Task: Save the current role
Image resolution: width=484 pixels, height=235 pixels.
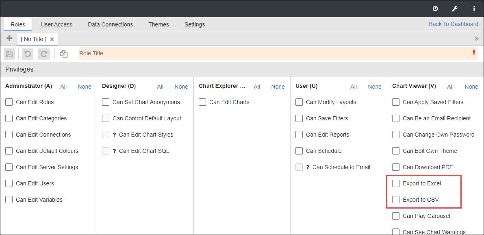Action: [x=9, y=53]
